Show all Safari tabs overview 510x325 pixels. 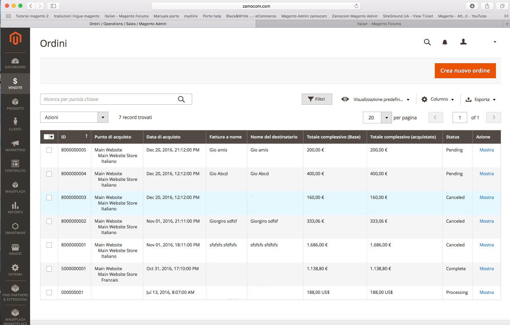(502, 6)
